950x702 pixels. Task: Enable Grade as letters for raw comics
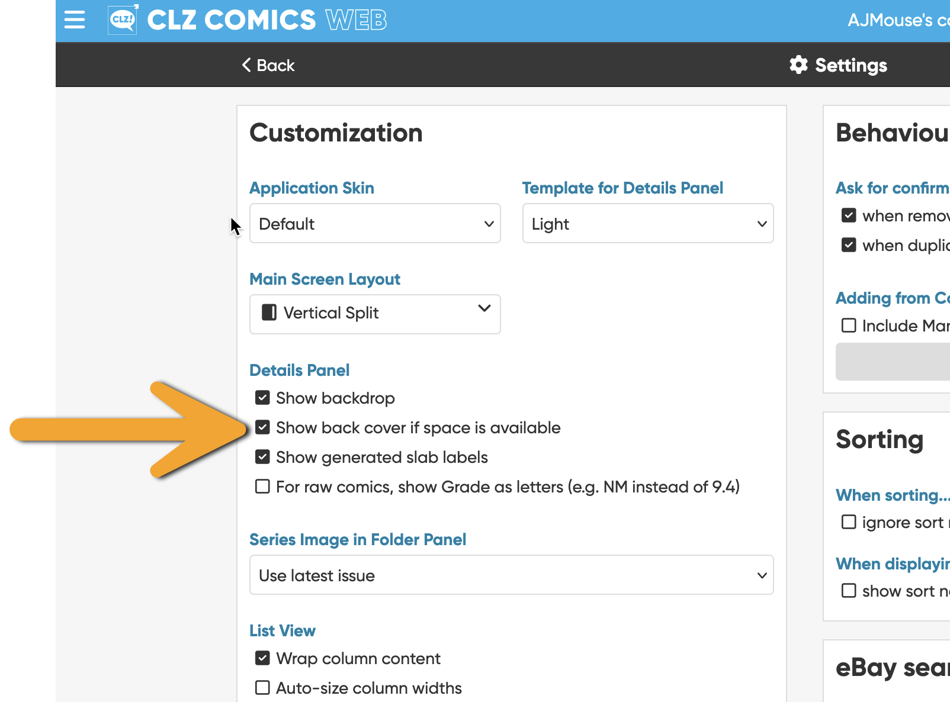262,487
